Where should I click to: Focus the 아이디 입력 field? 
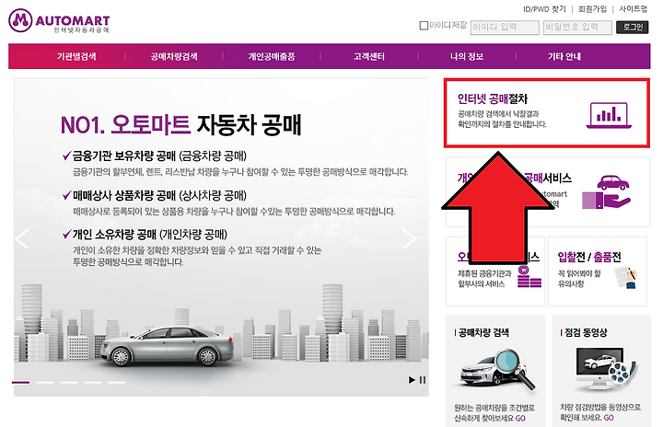(x=505, y=28)
